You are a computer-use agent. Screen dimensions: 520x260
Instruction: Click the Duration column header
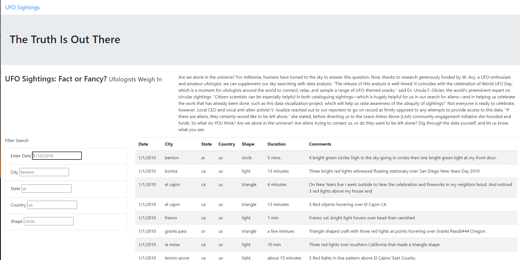276,144
